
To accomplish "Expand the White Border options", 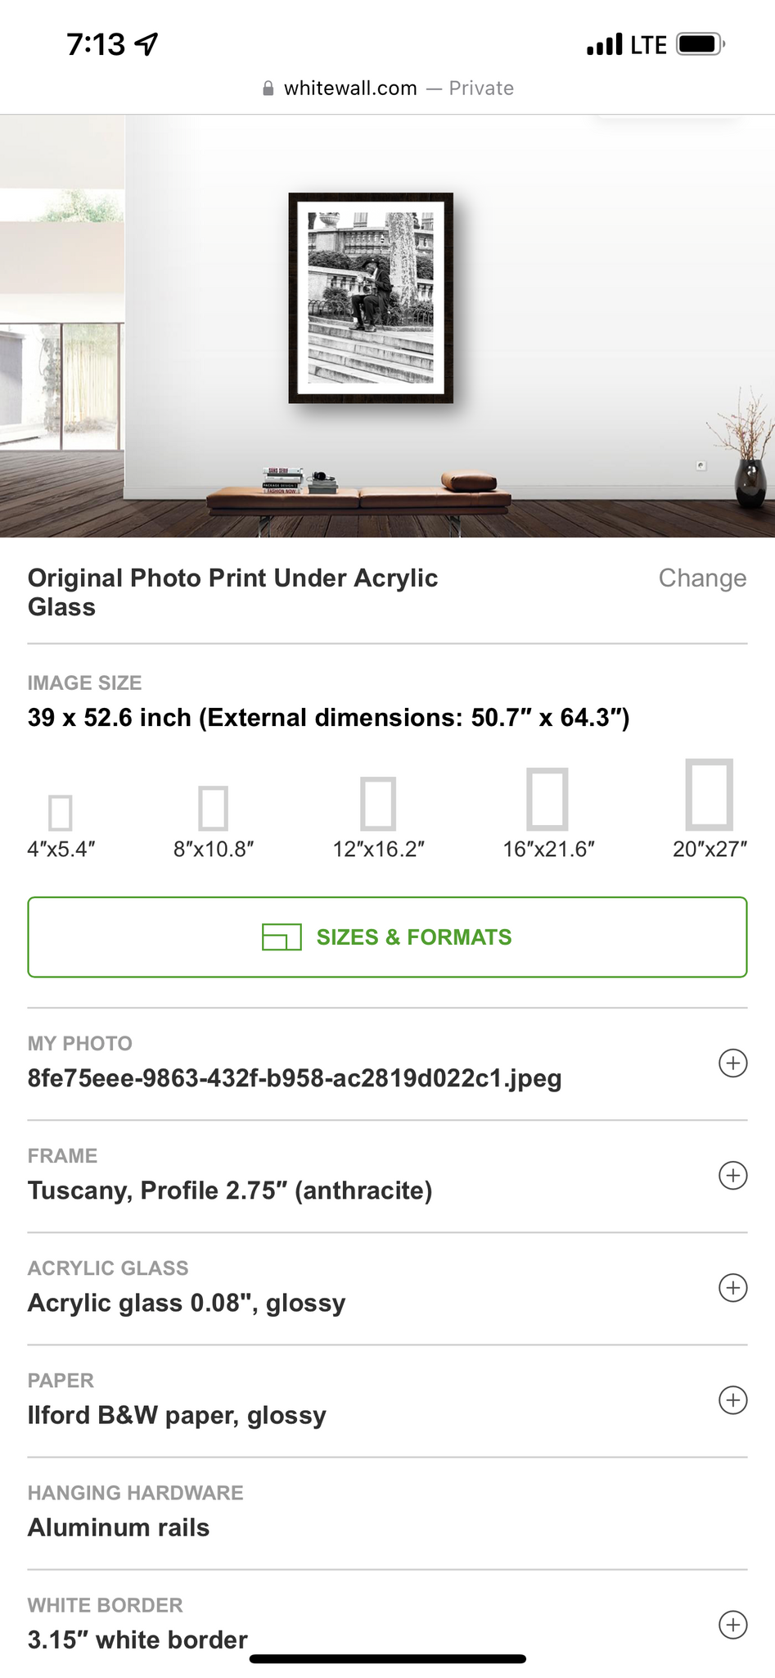I will coord(732,1625).
